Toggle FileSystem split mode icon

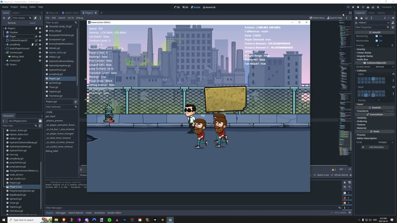coord(40,121)
